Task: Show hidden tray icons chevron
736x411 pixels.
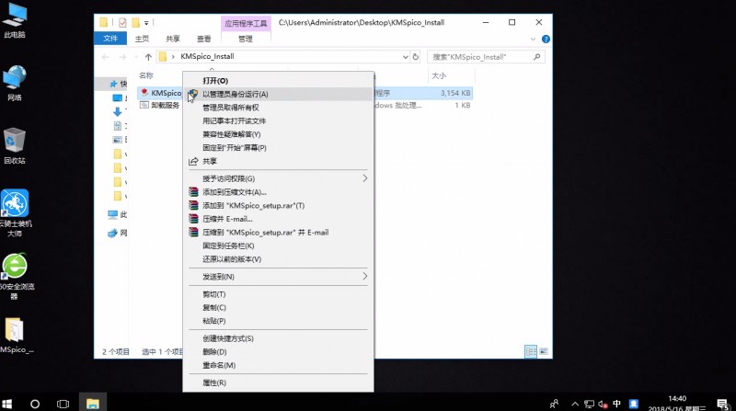Action: coord(575,404)
